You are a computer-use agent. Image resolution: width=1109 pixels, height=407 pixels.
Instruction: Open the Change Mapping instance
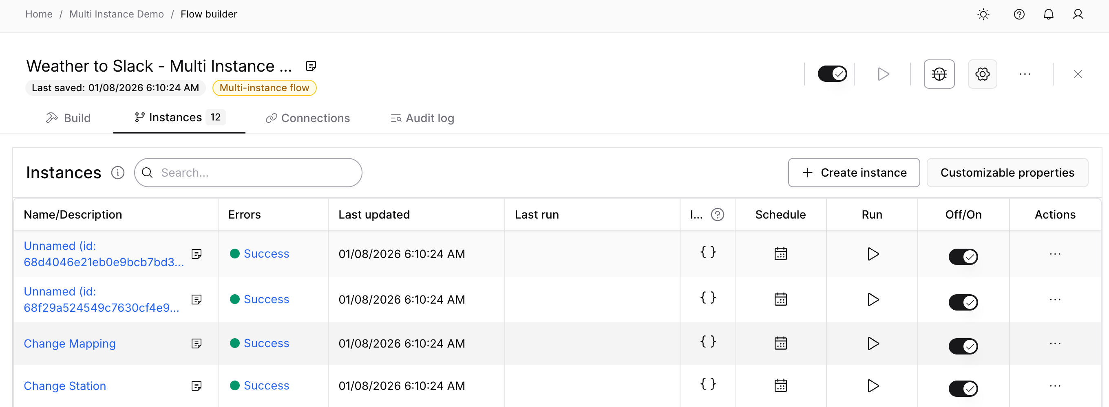(x=70, y=344)
